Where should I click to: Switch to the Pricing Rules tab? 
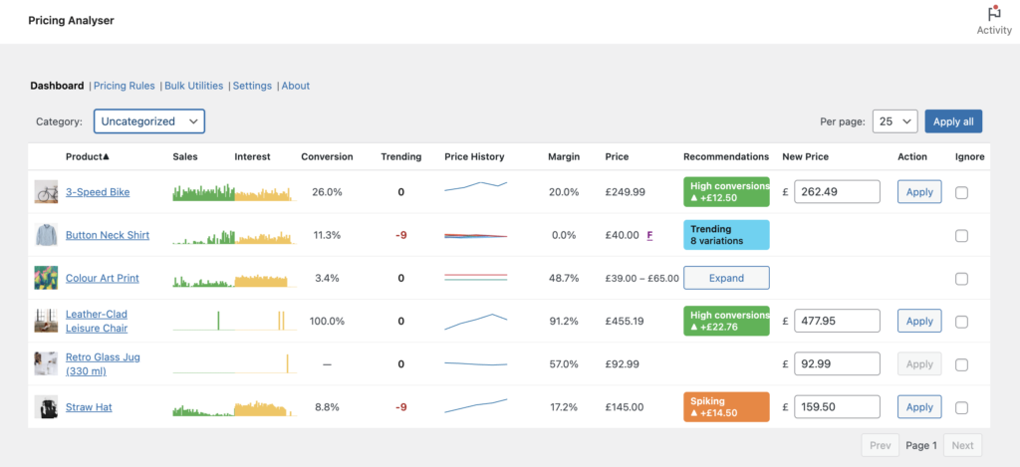[125, 86]
